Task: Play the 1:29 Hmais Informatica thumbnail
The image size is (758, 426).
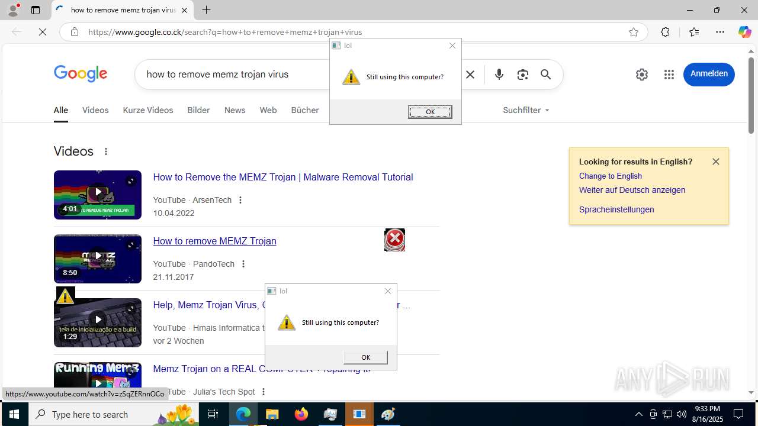Action: (98, 322)
